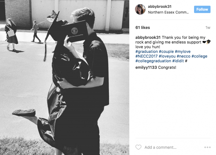Image resolution: width=216 pixels, height=155 pixels.
Task: Open the #collegegraduation hashtag
Action: (x=153, y=61)
